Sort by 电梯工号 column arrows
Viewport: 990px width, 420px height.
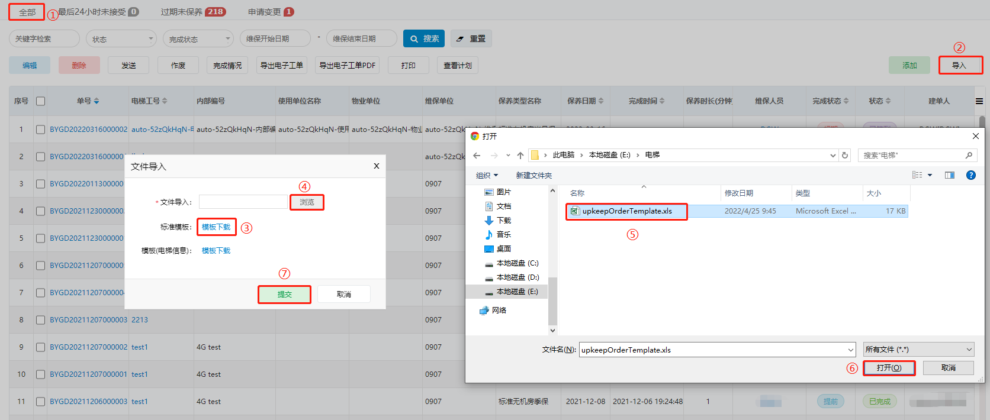pyautogui.click(x=165, y=101)
